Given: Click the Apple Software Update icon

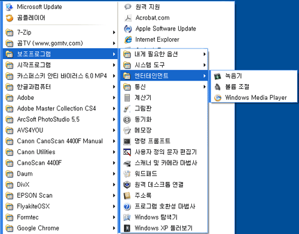Looking at the screenshot, I should coord(128,29).
